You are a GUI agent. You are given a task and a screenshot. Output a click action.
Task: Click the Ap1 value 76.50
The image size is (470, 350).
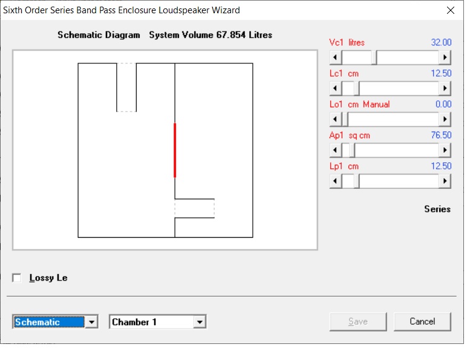441,135
